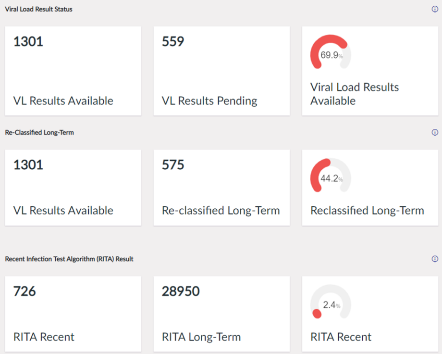Viewport: 442px width, 354px height.
Task: Click the 69.9% Viral Load gauge
Action: point(331,53)
